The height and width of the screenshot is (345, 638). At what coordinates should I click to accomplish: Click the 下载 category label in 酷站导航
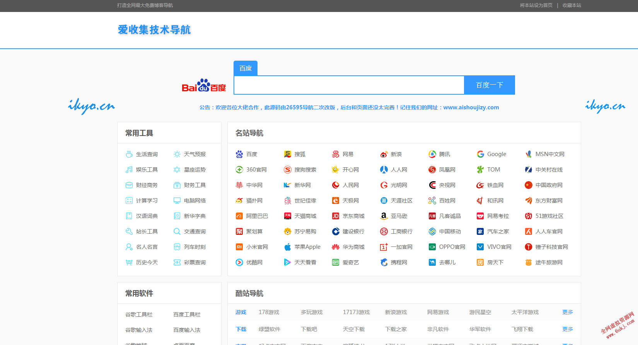tap(241, 329)
